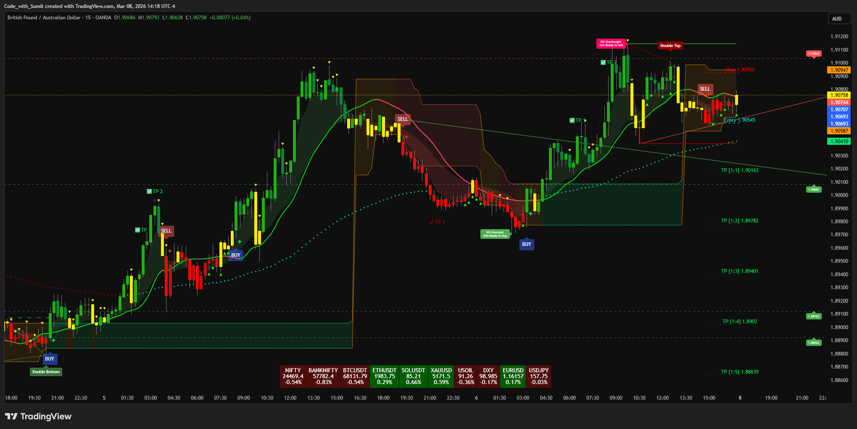The width and height of the screenshot is (857, 429).
Task: Click the TradingView logo
Action: [38, 416]
